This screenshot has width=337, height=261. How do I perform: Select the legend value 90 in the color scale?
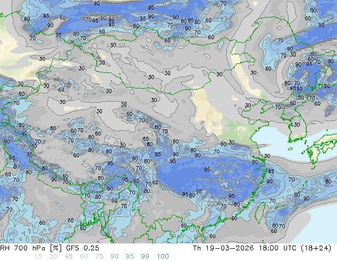(x=114, y=257)
